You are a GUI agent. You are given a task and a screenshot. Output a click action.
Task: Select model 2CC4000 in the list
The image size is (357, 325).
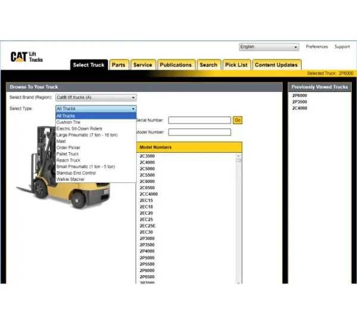pyautogui.click(x=149, y=194)
